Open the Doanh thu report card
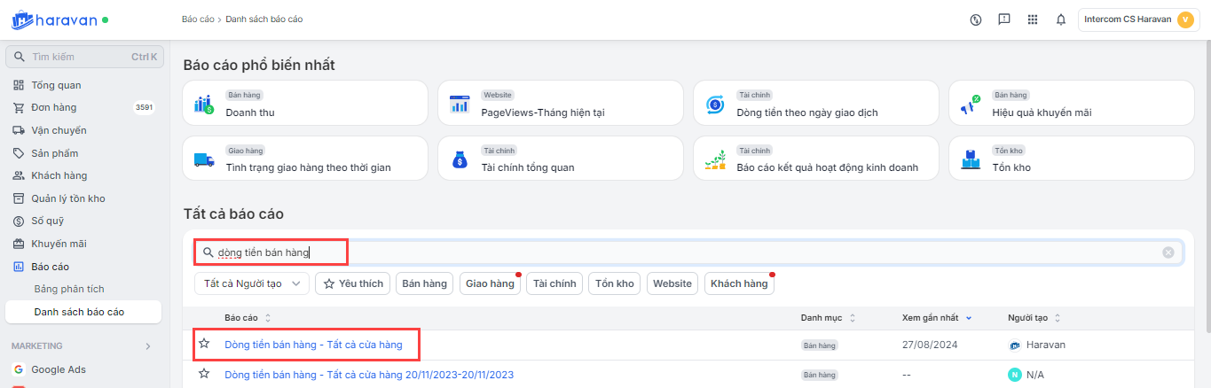 click(x=305, y=104)
